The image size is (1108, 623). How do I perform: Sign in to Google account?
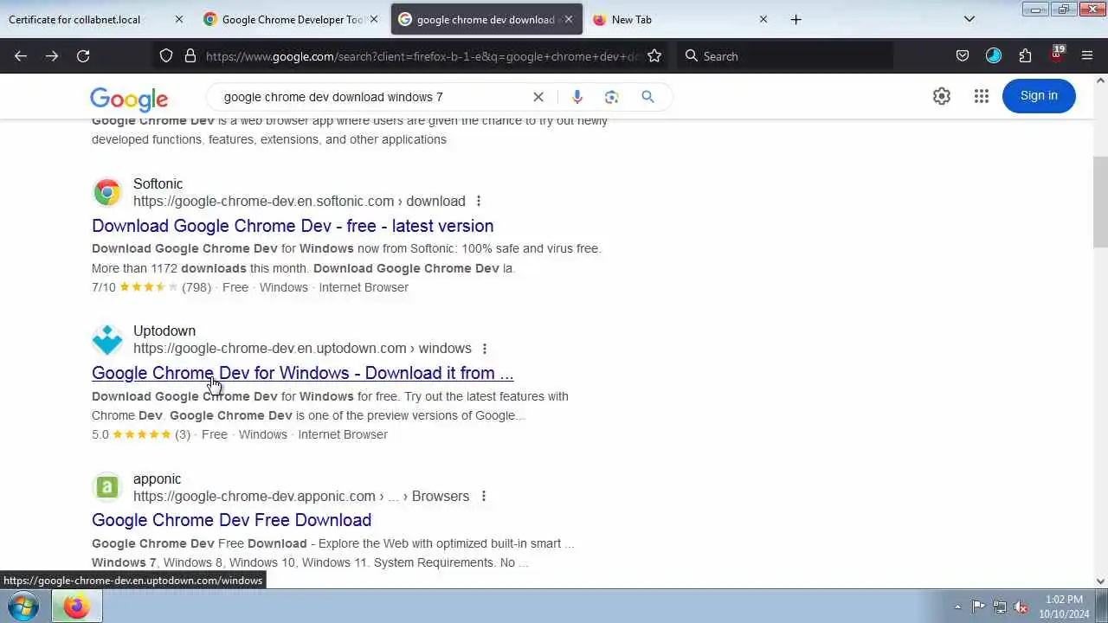pos(1039,96)
